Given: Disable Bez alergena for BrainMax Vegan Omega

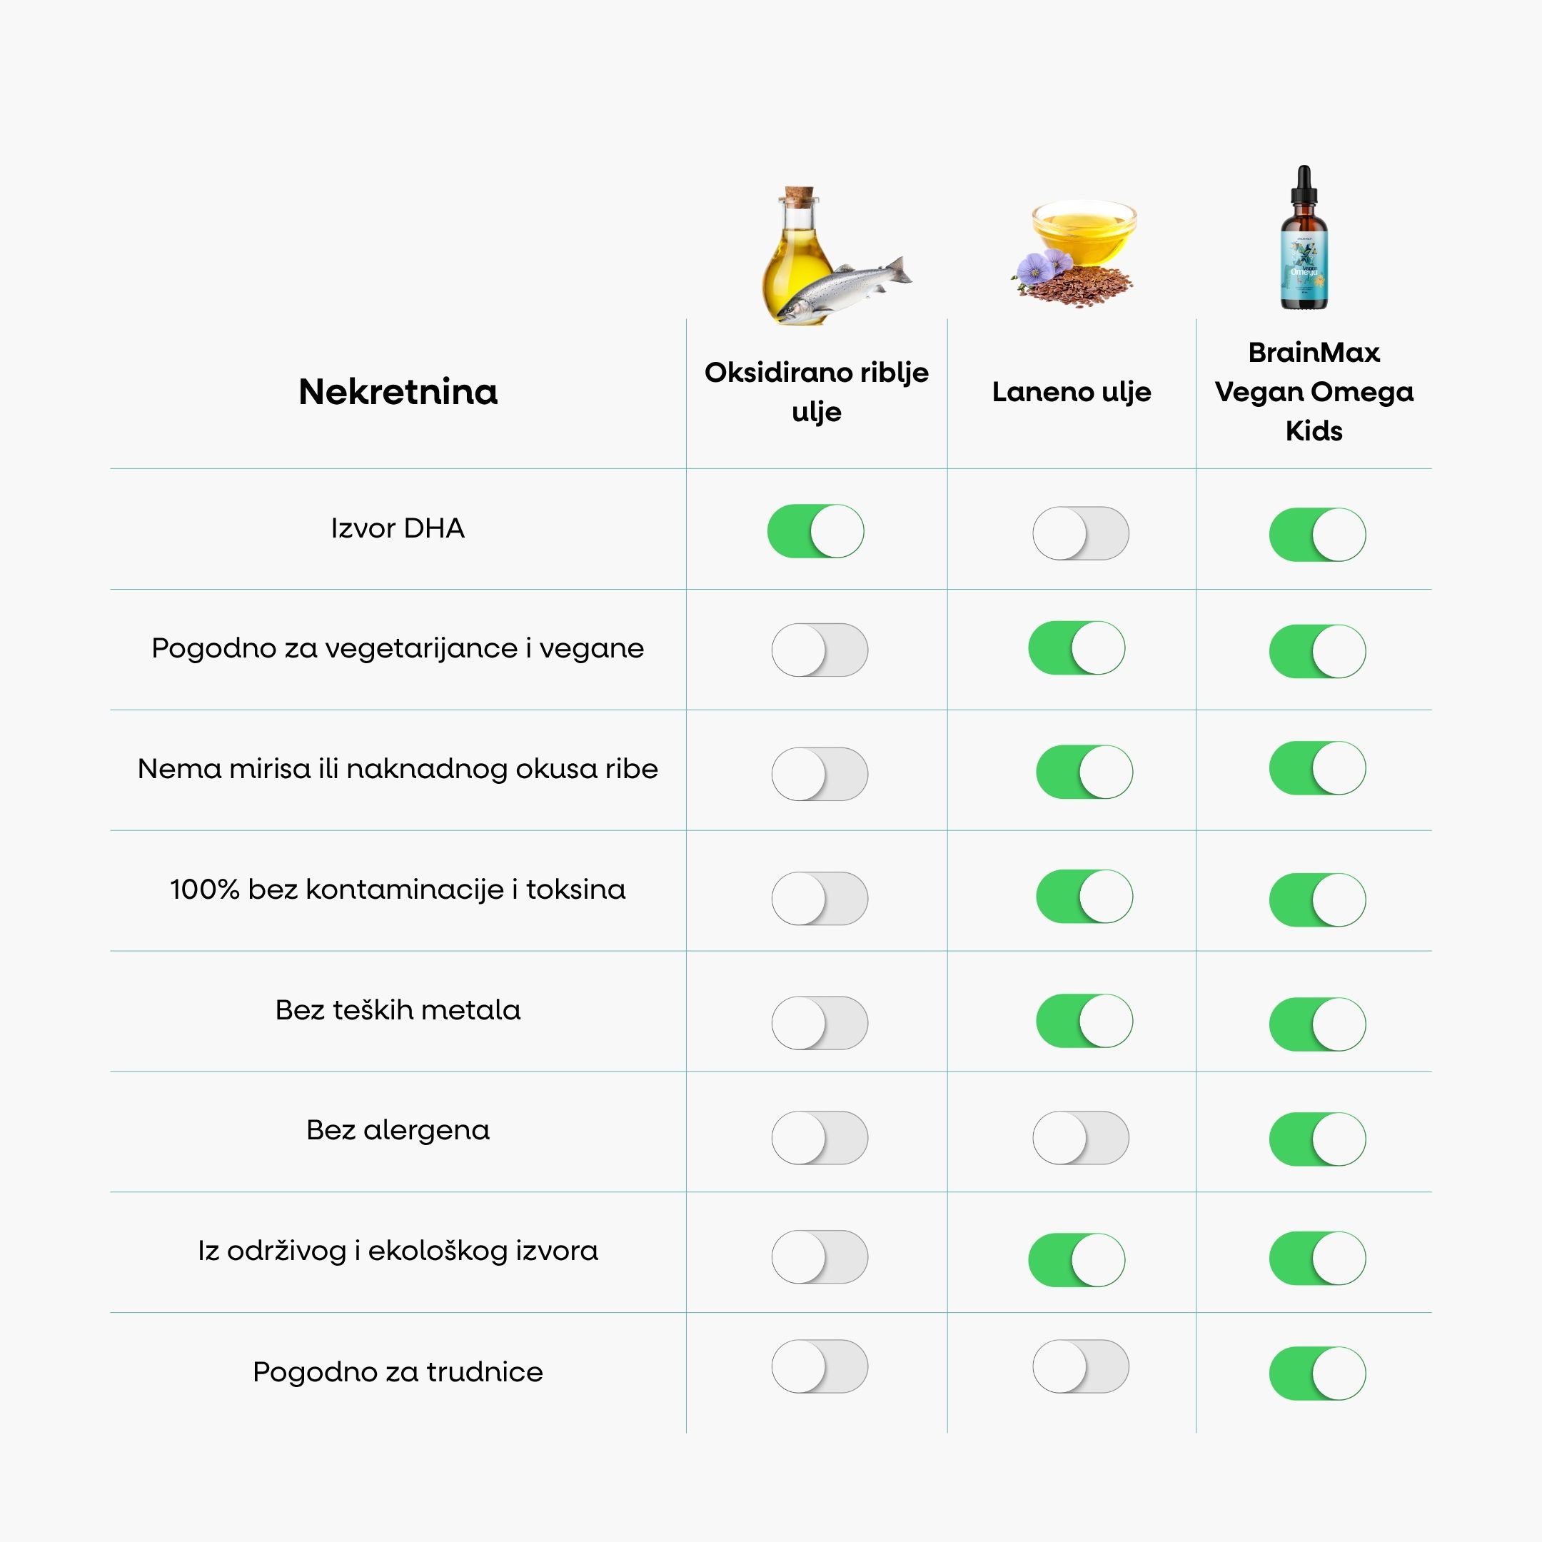Looking at the screenshot, I should 1317,1139.
